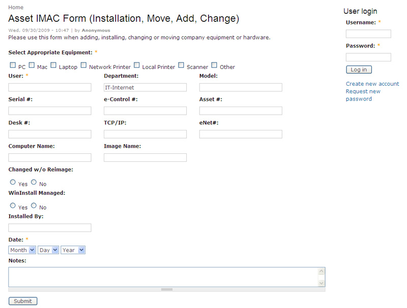This screenshot has width=407, height=308.
Task: Check the PC equipment checkbox
Action: 13,65
